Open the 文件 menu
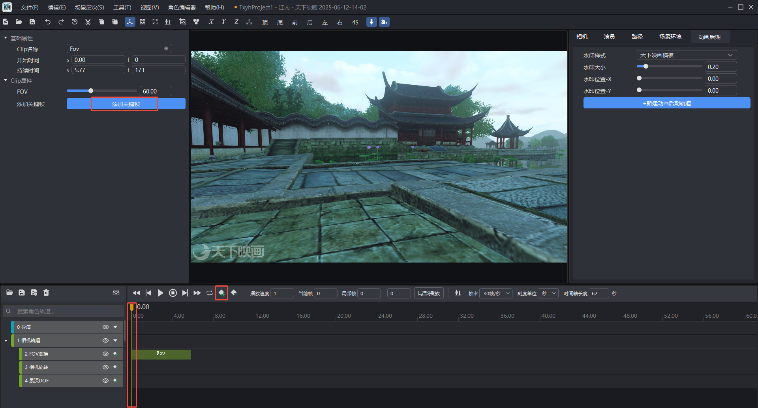 click(x=30, y=7)
